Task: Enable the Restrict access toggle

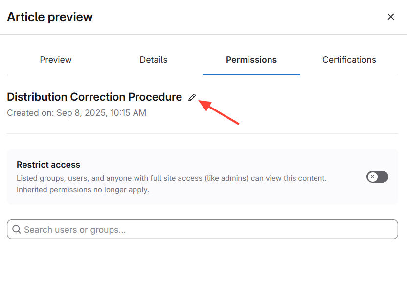Action: pos(377,176)
